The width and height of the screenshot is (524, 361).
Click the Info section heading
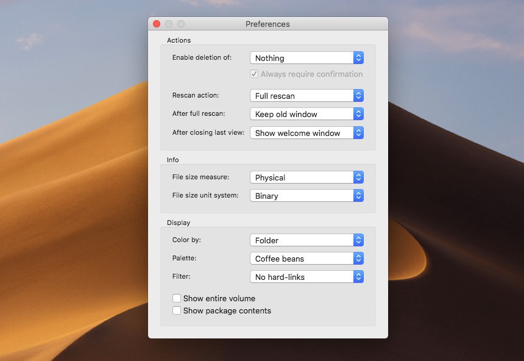click(173, 160)
